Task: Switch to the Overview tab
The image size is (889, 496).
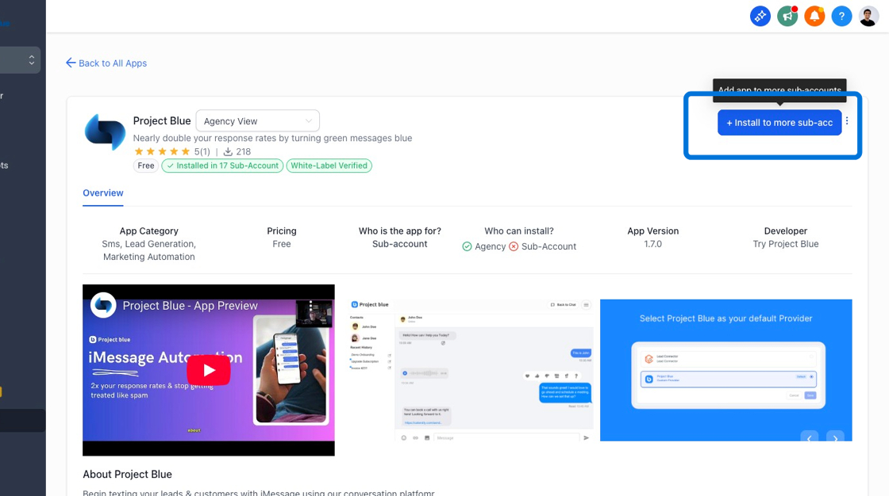Action: tap(102, 193)
